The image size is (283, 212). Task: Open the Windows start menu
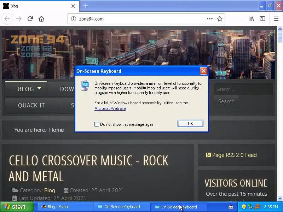click(x=17, y=207)
